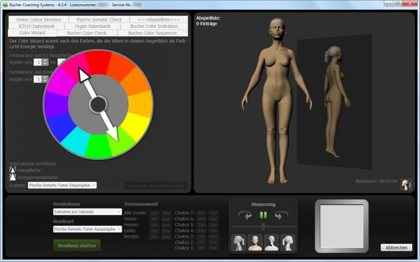Rotate the model right in Steuerung
Viewport: 420px width, 262px height.
(x=281, y=215)
